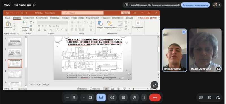This screenshot has height=104, width=226.
Task: Toggle Примітки in the status bar
Action: tap(95, 89)
